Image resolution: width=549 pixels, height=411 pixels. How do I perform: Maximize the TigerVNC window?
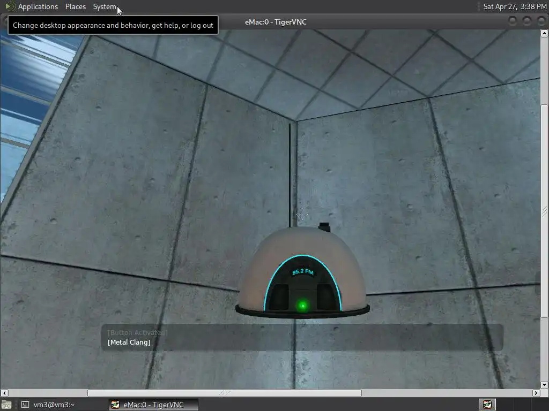[x=526, y=21]
